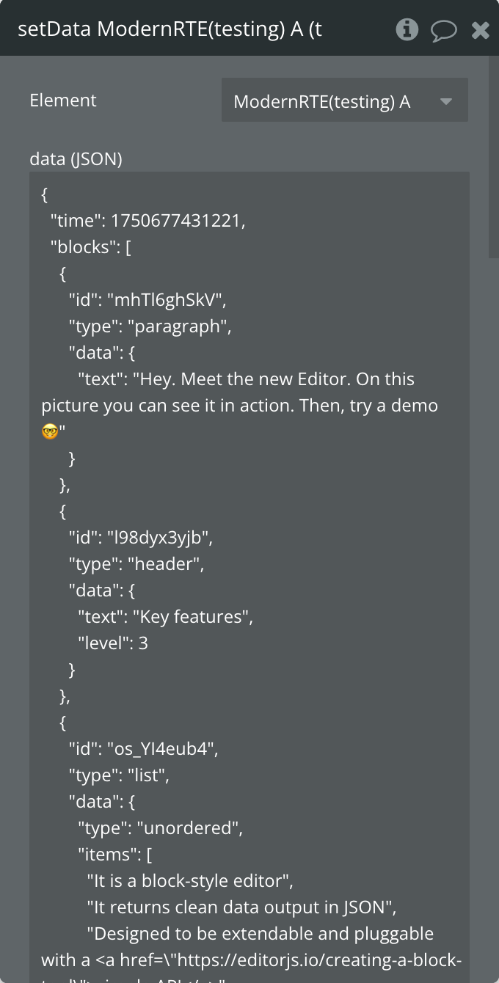This screenshot has width=499, height=983.
Task: Click the Element dropdown arrow caret
Action: tap(446, 101)
